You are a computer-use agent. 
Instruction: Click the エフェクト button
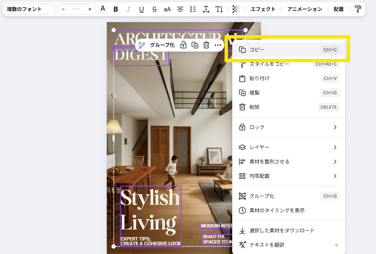(263, 9)
